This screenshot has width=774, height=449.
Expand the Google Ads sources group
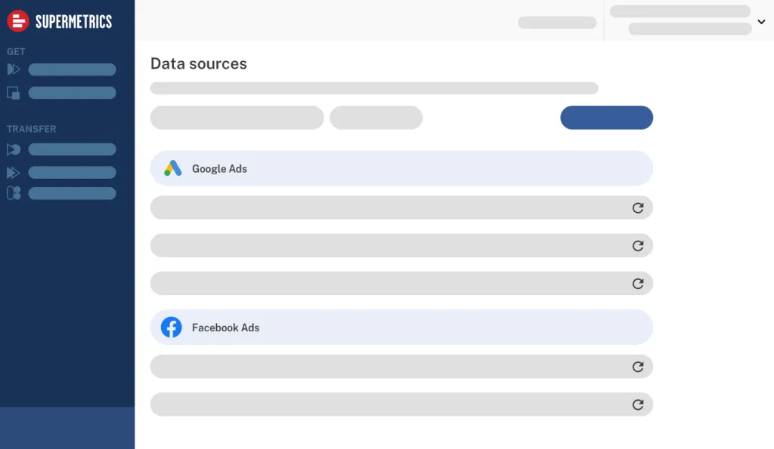(401, 168)
